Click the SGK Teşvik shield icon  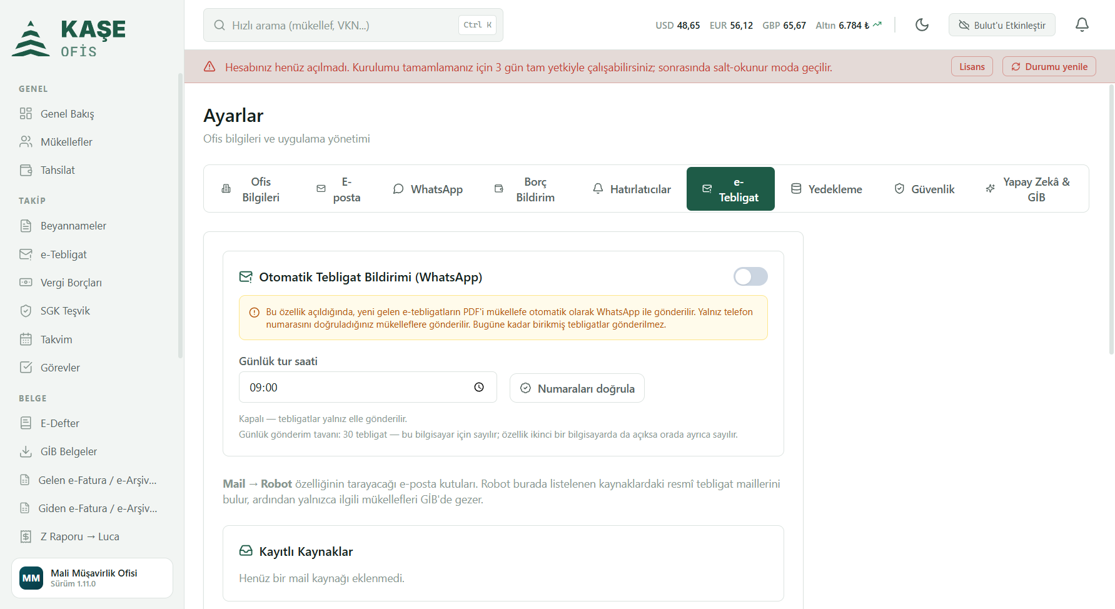[26, 311]
